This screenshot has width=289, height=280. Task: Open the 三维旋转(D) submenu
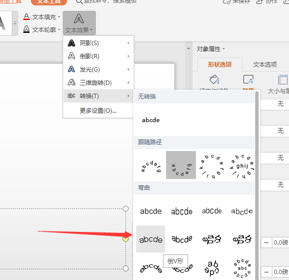[x=98, y=83]
